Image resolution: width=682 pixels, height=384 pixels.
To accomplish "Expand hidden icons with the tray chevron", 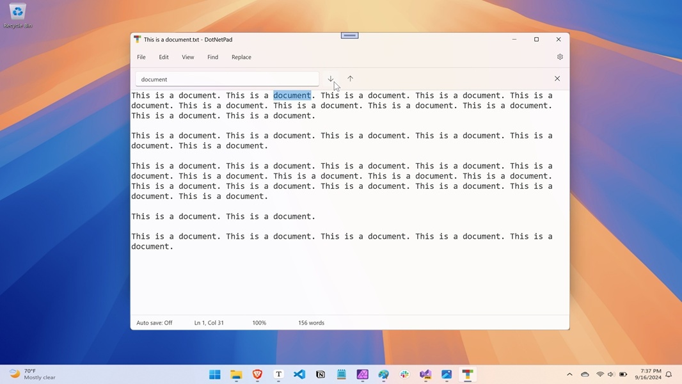I will (x=569, y=374).
